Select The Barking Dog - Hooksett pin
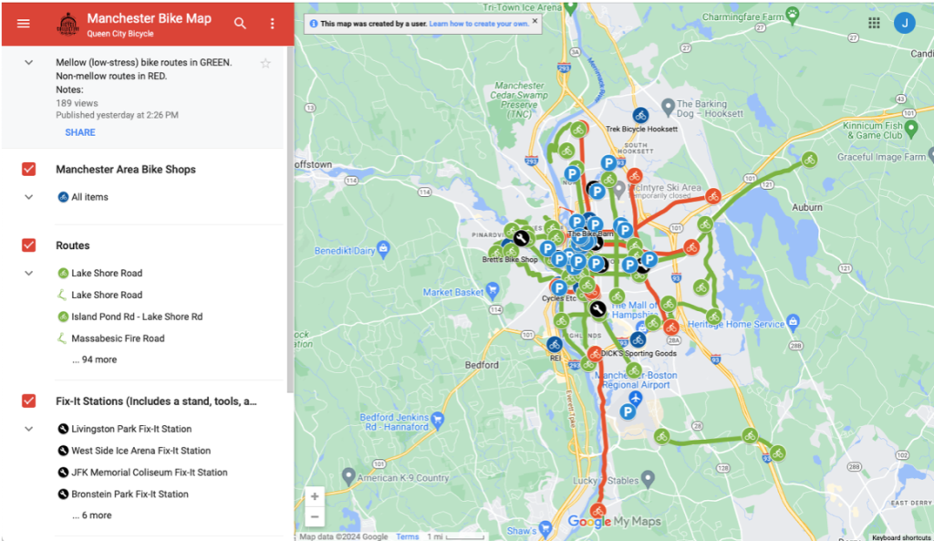 [668, 108]
